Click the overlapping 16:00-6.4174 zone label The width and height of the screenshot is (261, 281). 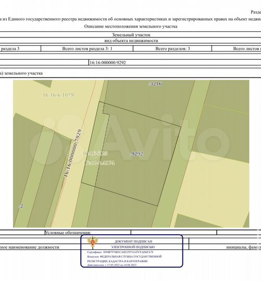[x=99, y=163]
